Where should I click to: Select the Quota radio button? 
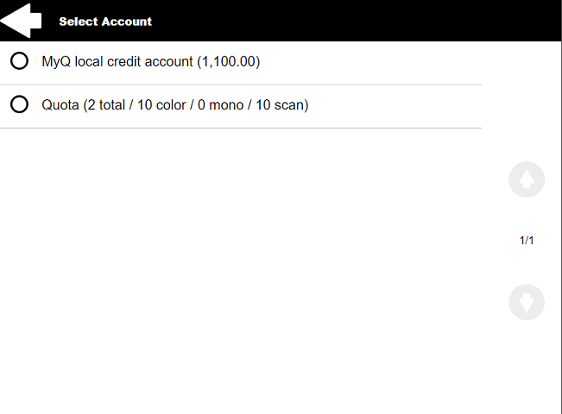click(19, 105)
